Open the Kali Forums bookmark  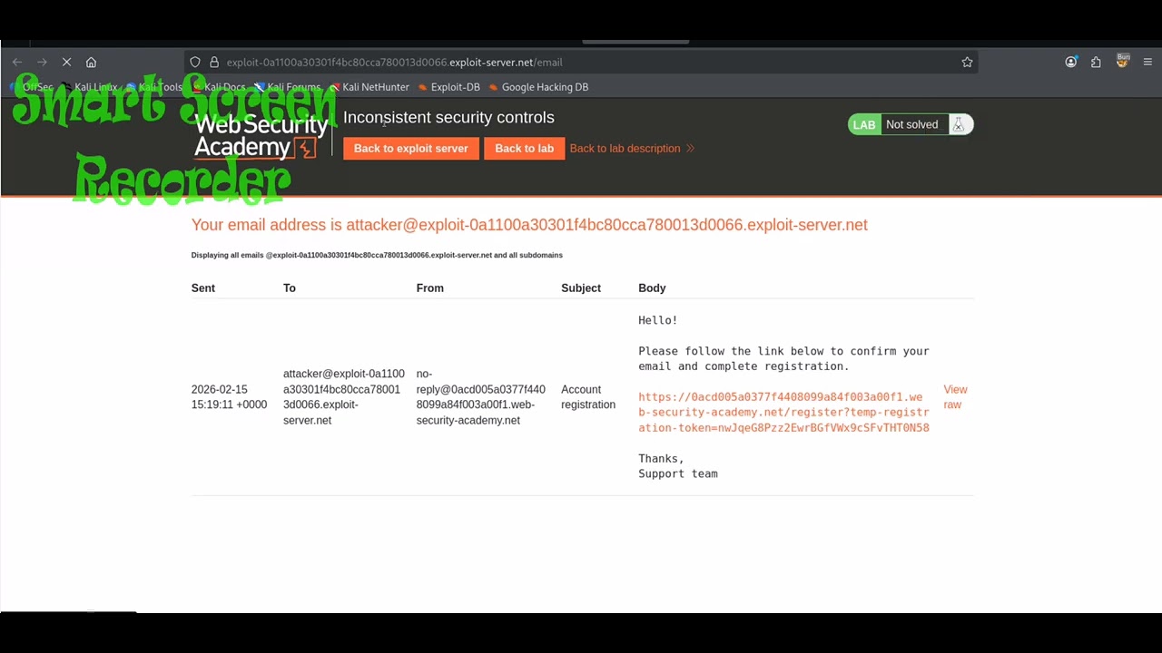coord(287,87)
